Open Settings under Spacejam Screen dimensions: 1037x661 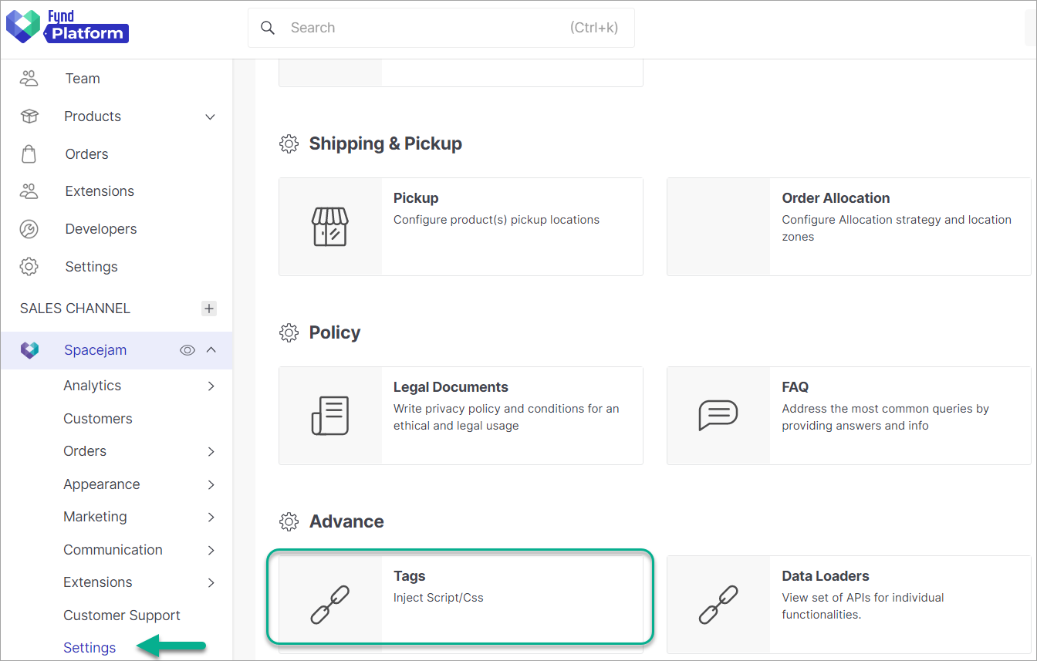click(x=90, y=648)
